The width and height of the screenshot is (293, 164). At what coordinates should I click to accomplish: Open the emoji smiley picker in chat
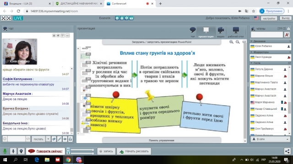coord(5,139)
